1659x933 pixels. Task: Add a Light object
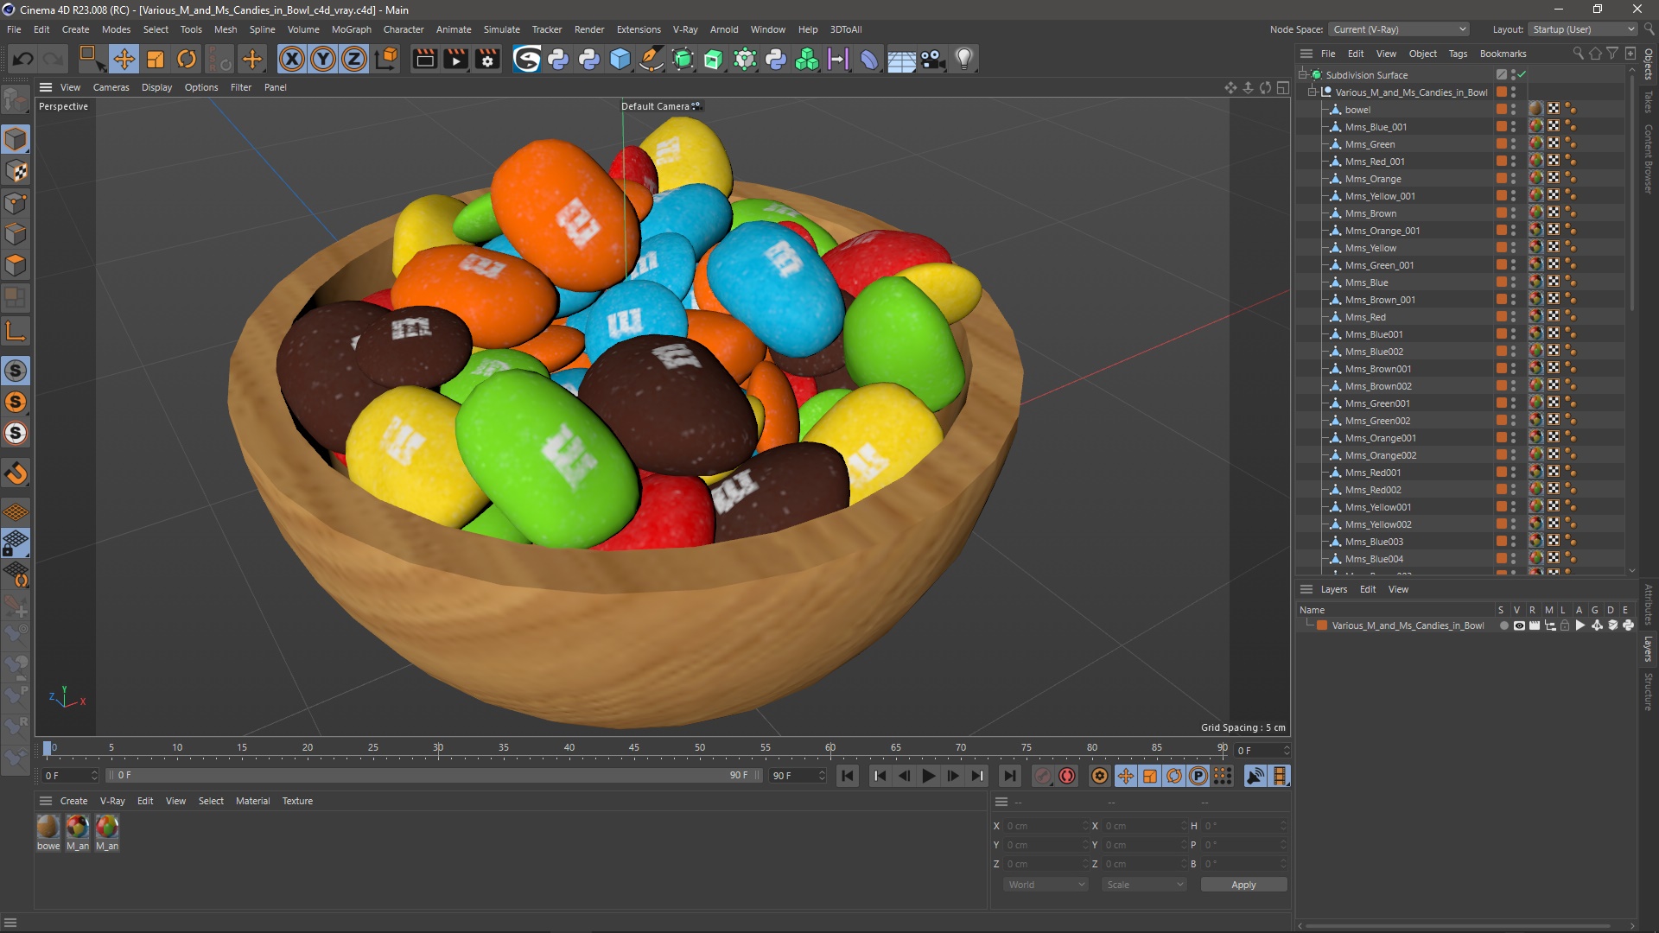(x=964, y=59)
